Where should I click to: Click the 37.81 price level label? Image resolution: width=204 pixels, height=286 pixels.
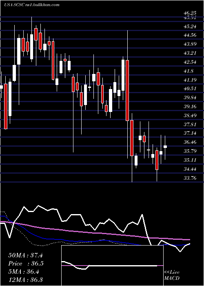[190, 125]
